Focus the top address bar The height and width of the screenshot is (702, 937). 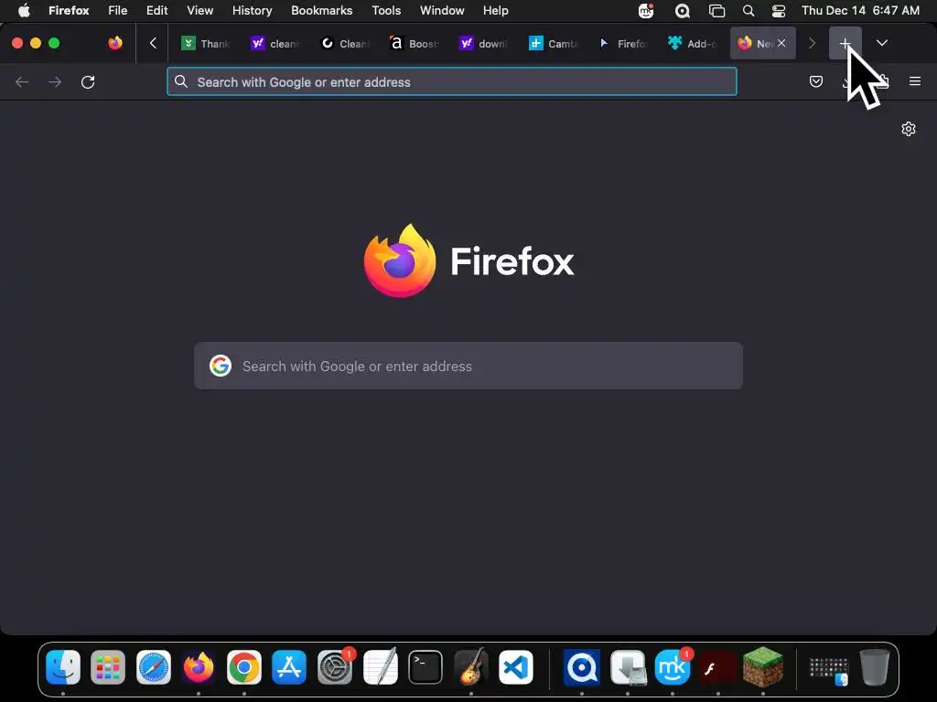click(452, 81)
